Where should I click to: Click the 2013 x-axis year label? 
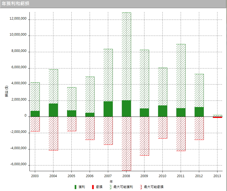(x=217, y=176)
